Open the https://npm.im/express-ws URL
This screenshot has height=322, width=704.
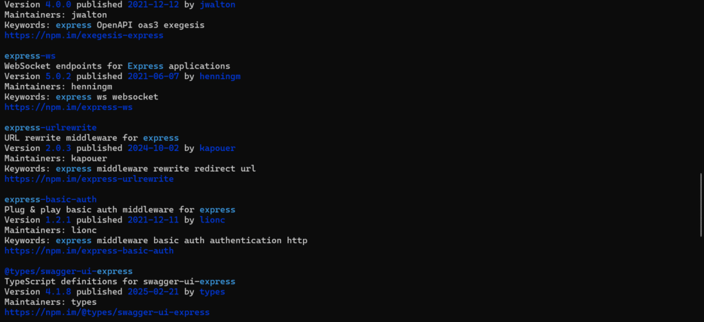click(x=69, y=107)
